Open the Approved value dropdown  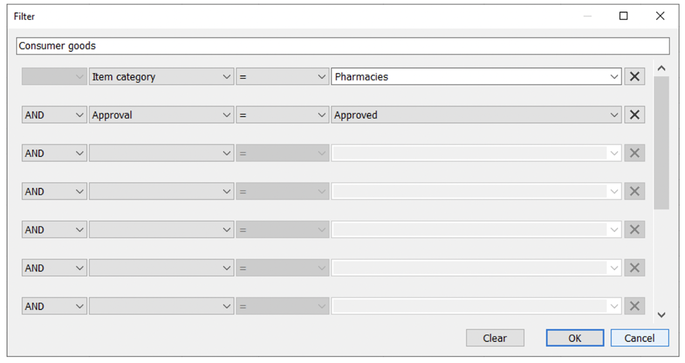pos(614,115)
